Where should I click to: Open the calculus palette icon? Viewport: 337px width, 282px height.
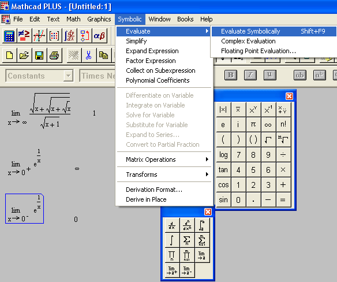[69, 35]
